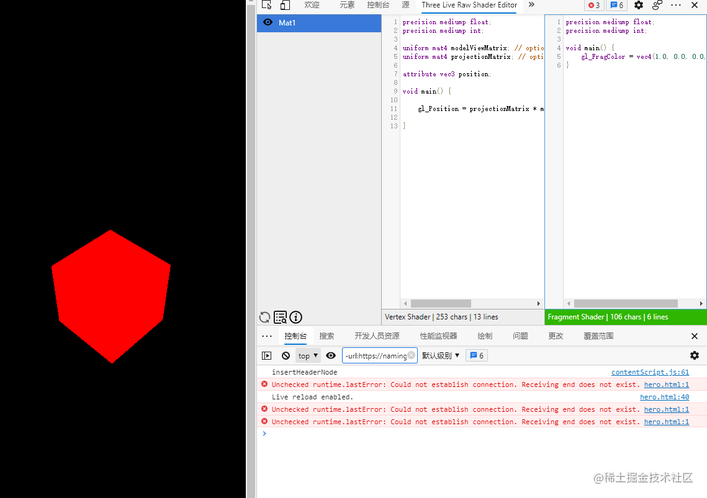Click attribute vec3 position line
Screen dimensions: 707x498
point(447,74)
